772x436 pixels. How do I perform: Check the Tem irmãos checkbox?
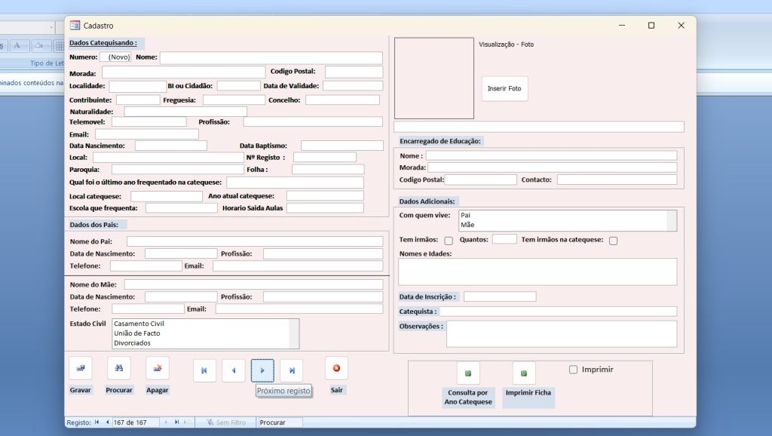(449, 241)
